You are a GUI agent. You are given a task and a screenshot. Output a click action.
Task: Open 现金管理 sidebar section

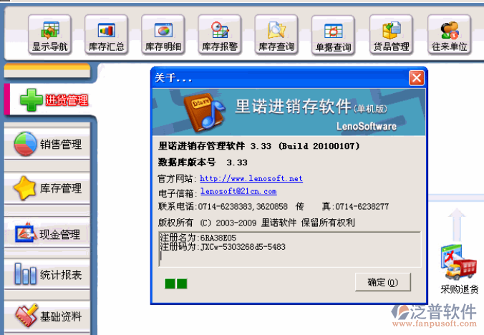pyautogui.click(x=47, y=234)
